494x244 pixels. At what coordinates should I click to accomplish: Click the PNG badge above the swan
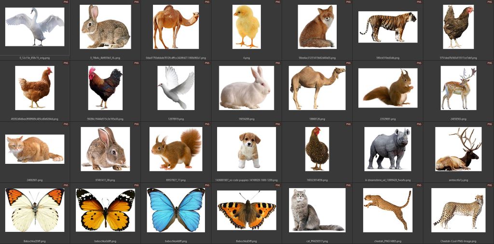click(x=65, y=2)
